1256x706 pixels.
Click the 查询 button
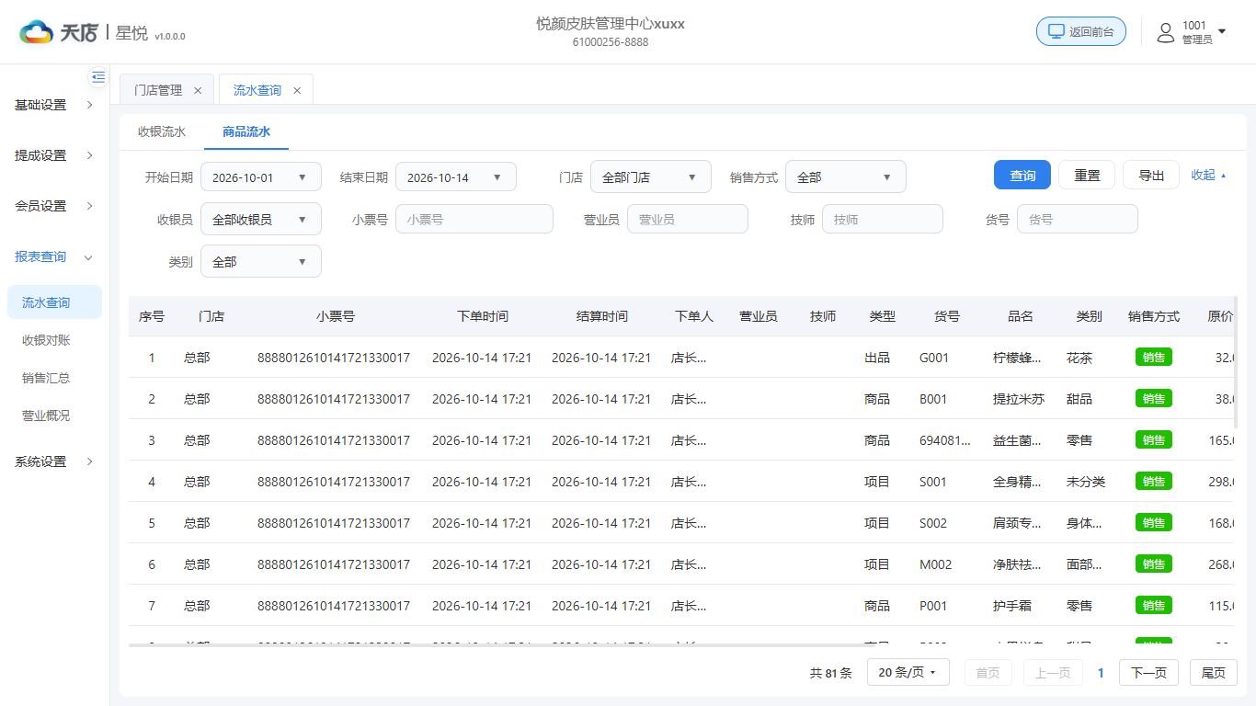click(x=1022, y=175)
